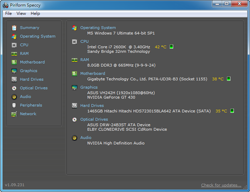Open the Help menu
The width and height of the screenshot is (250, 192).
pos(35,13)
